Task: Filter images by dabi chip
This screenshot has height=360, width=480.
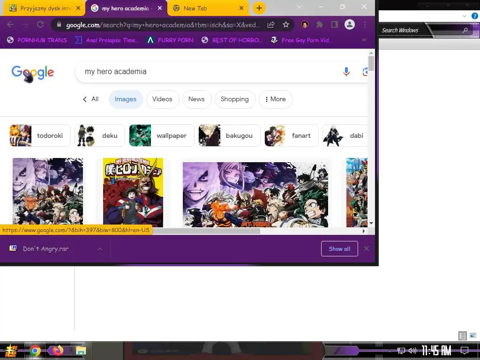Action: 345,135
